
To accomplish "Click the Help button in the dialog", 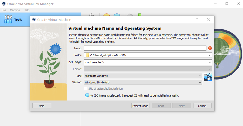I will (42, 106).
